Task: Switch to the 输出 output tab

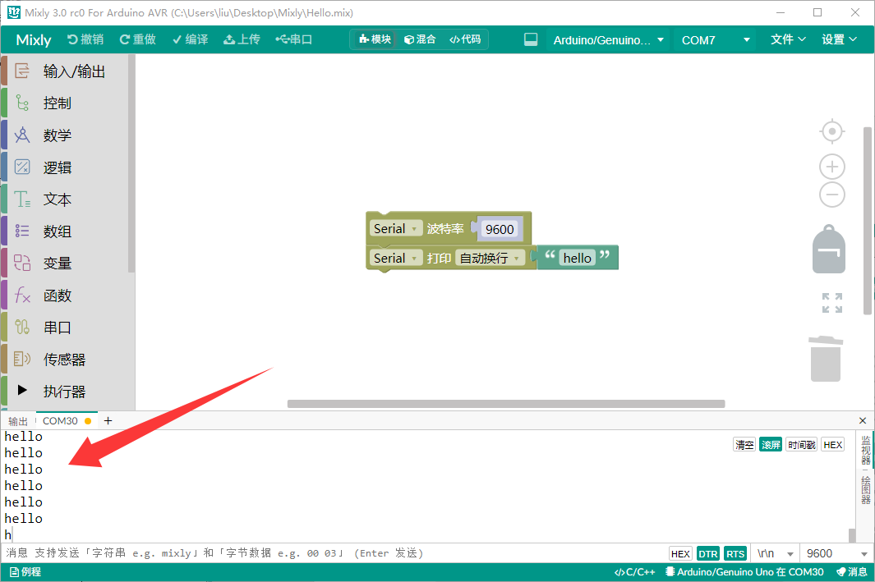Action: 18,421
